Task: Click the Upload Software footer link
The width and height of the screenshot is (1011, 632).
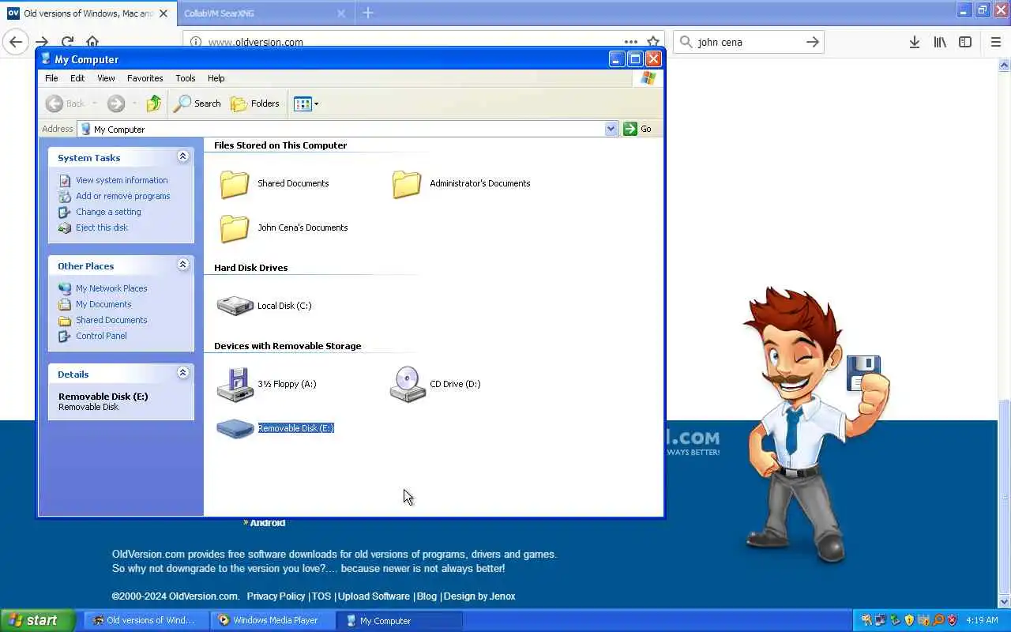Action: [374, 596]
